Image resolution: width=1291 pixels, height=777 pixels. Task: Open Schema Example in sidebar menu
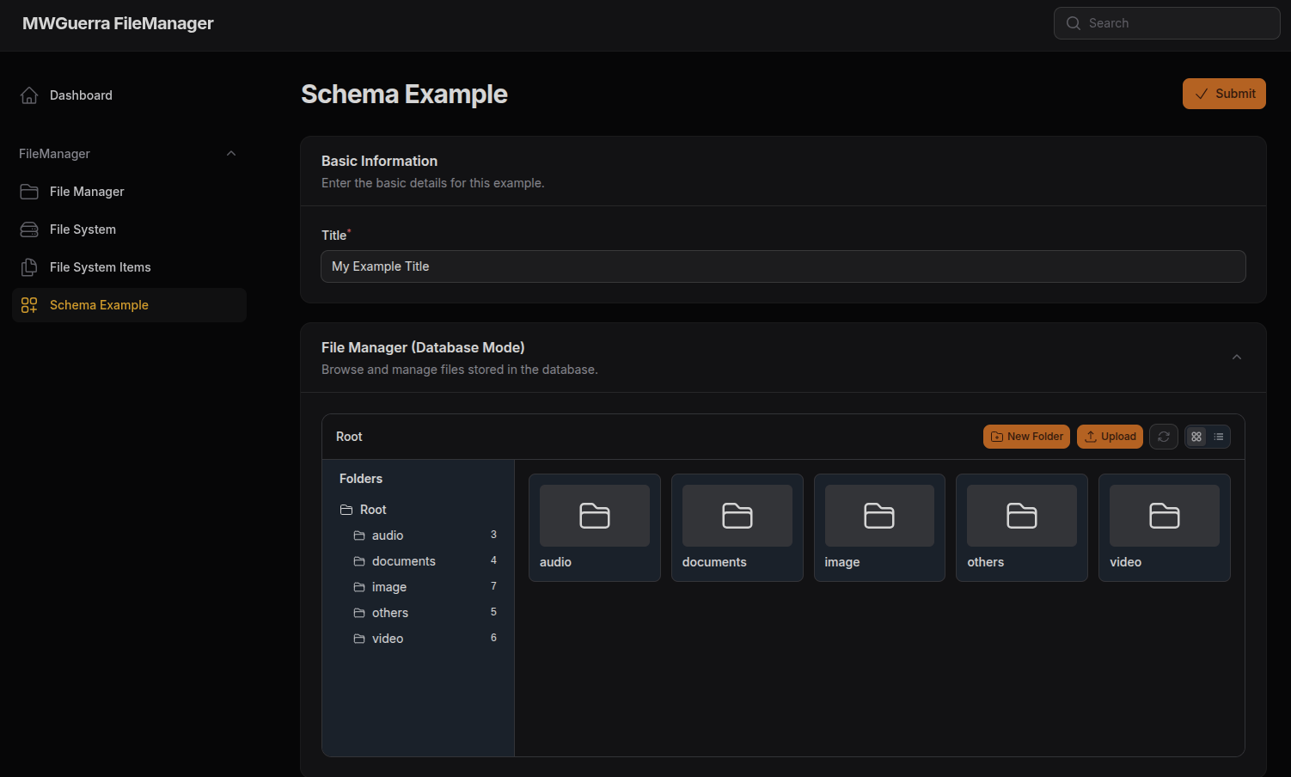pyautogui.click(x=99, y=305)
